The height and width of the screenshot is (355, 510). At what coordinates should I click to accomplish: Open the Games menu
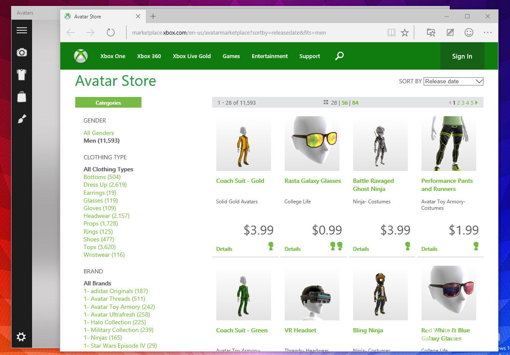pyautogui.click(x=231, y=56)
